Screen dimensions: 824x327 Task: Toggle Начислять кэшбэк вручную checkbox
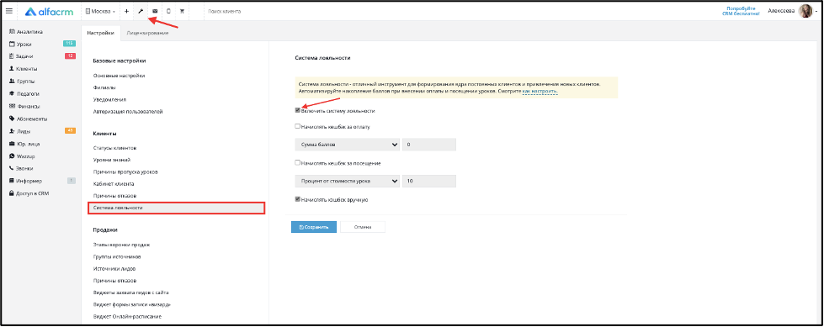point(297,199)
